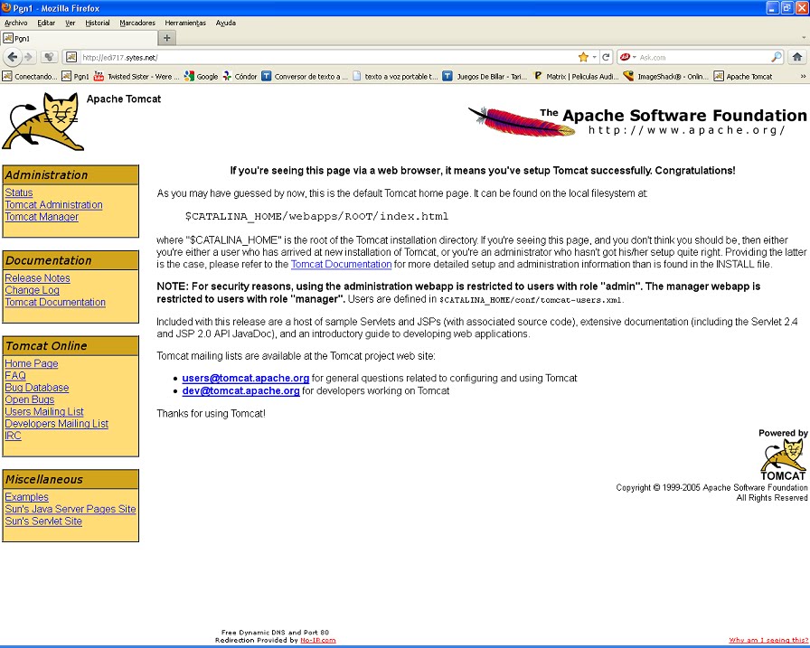
Task: Go back with the Back arrow button
Action: coord(13,57)
